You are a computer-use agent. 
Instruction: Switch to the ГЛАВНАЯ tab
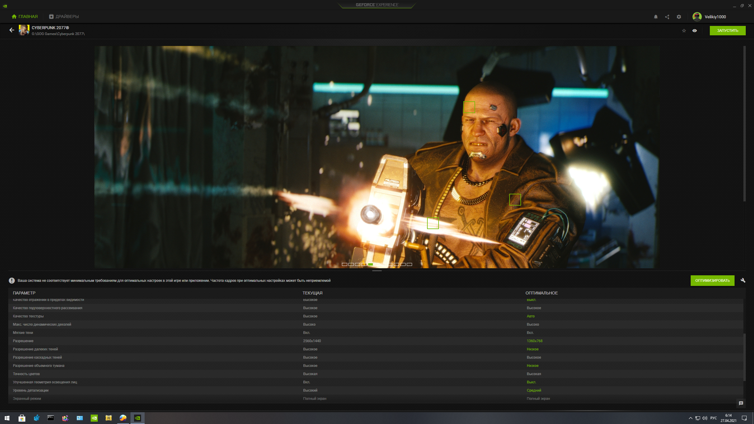(25, 16)
